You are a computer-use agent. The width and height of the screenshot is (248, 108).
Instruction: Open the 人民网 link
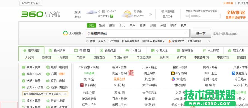point(29,58)
